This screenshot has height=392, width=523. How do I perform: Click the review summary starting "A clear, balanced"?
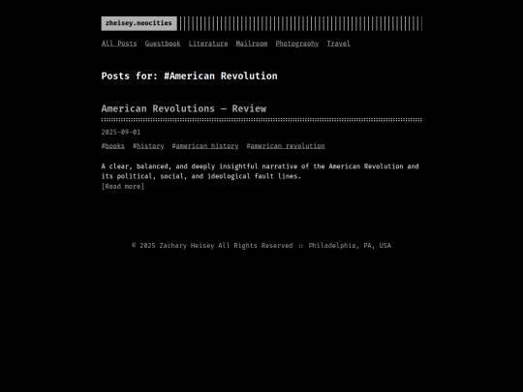pos(261,171)
